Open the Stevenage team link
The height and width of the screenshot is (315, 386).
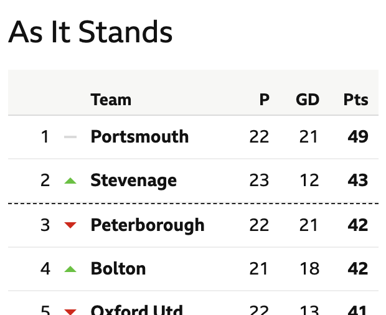click(134, 181)
